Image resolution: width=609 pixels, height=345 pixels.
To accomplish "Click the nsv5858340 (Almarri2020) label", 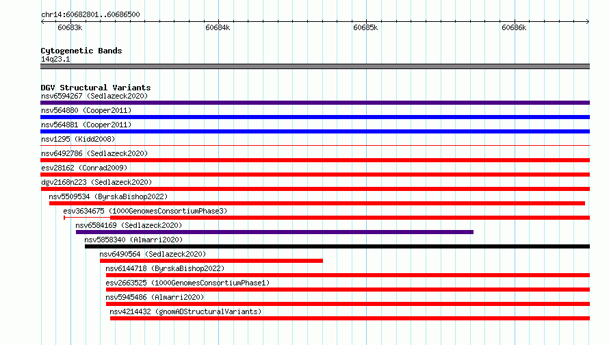I will 133,240.
